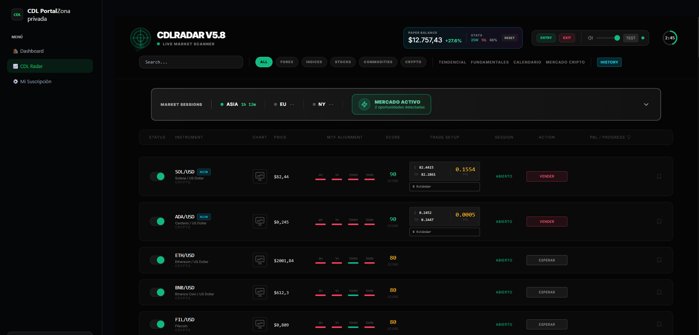The image size is (699, 335).
Task: Bookmark the ETH/USD row
Action: point(659,260)
